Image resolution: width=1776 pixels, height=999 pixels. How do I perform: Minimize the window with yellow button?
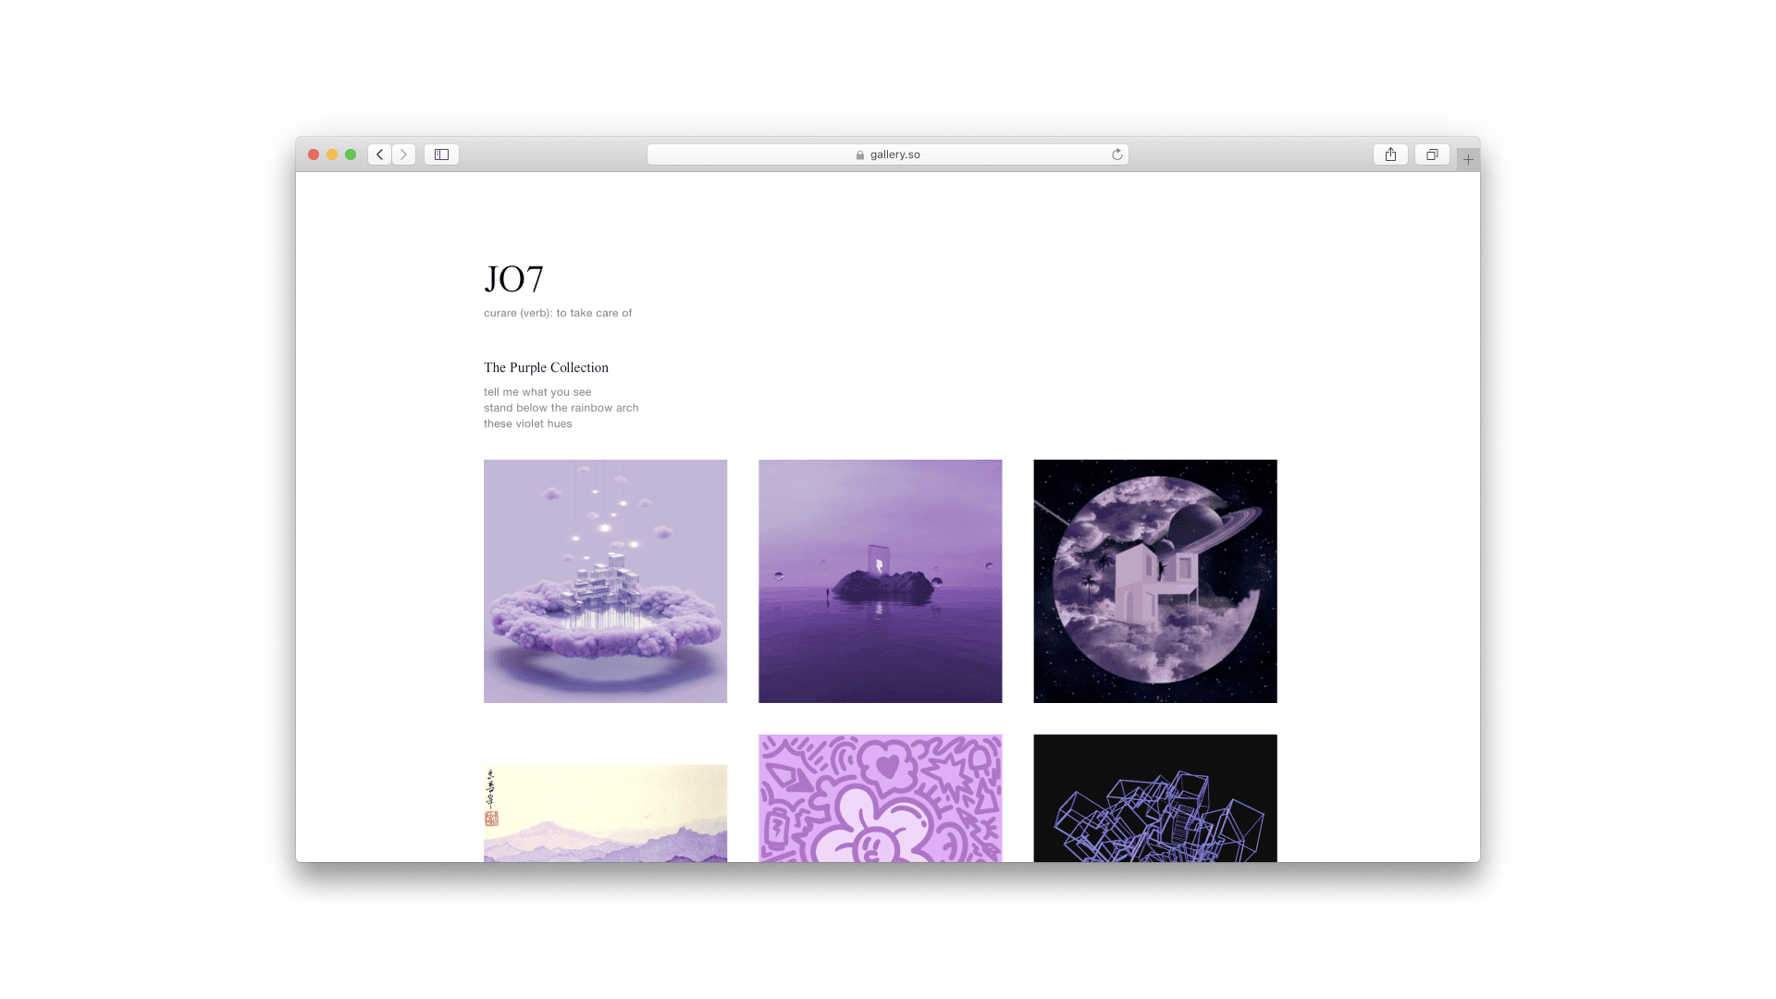332,154
